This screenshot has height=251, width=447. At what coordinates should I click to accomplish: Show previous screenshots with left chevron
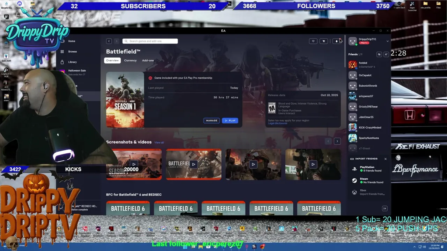click(328, 141)
